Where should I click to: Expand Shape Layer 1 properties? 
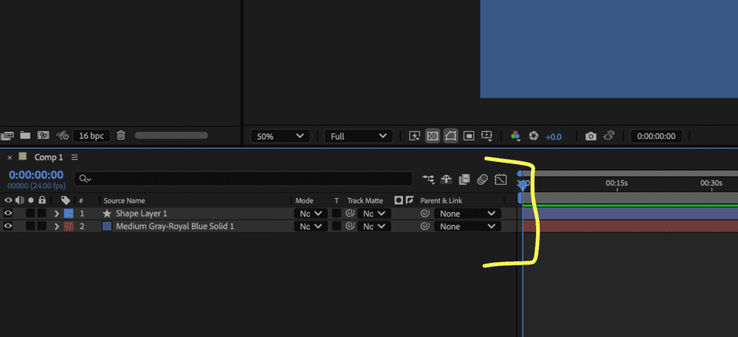[57, 214]
